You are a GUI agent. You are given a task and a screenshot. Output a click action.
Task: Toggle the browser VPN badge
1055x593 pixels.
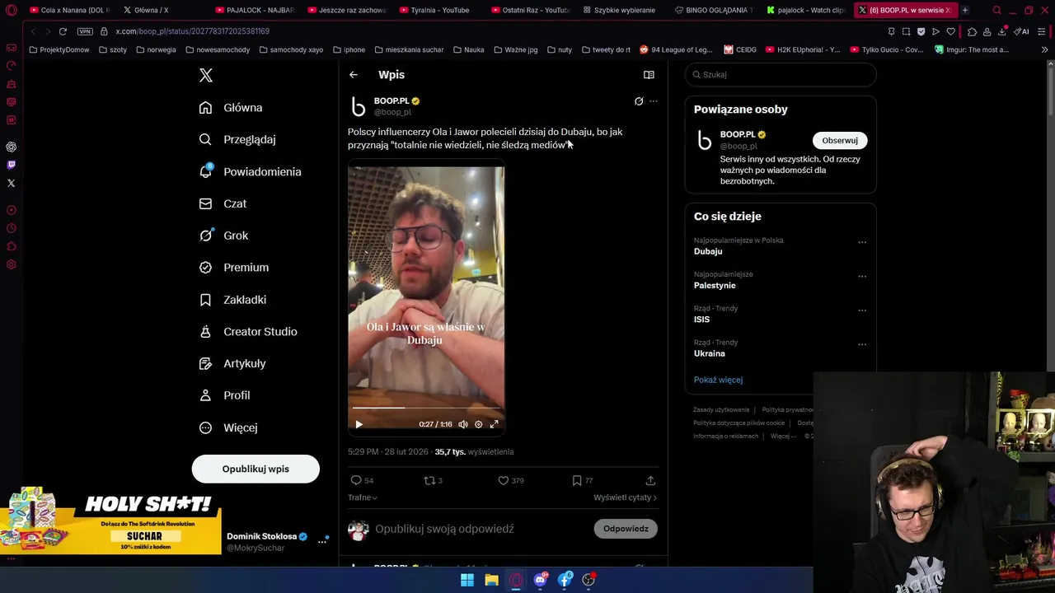pos(85,31)
